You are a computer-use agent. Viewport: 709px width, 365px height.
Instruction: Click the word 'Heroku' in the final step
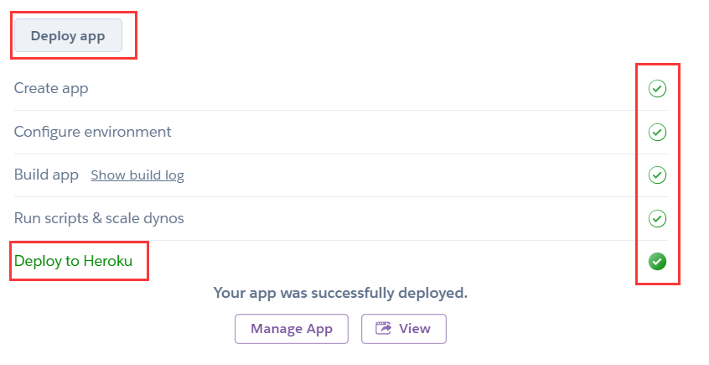(x=108, y=261)
